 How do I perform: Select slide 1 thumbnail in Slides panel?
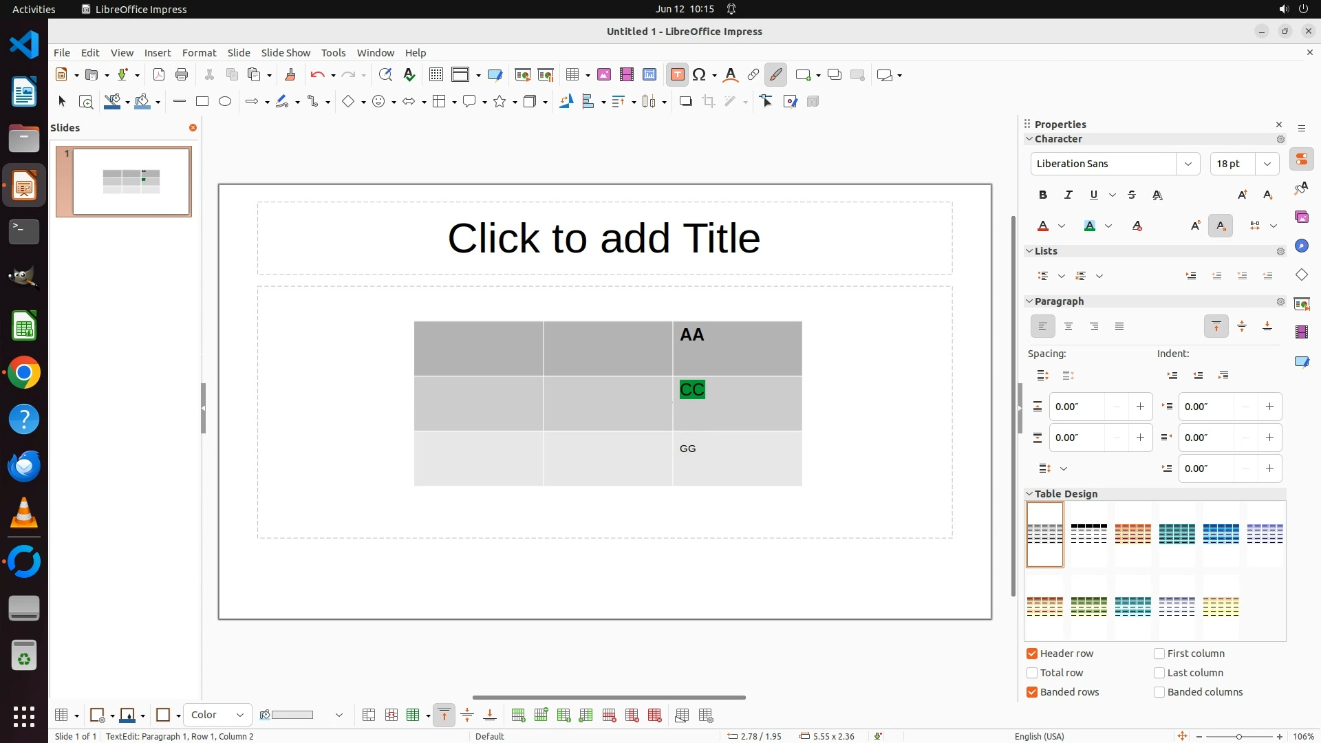point(131,182)
